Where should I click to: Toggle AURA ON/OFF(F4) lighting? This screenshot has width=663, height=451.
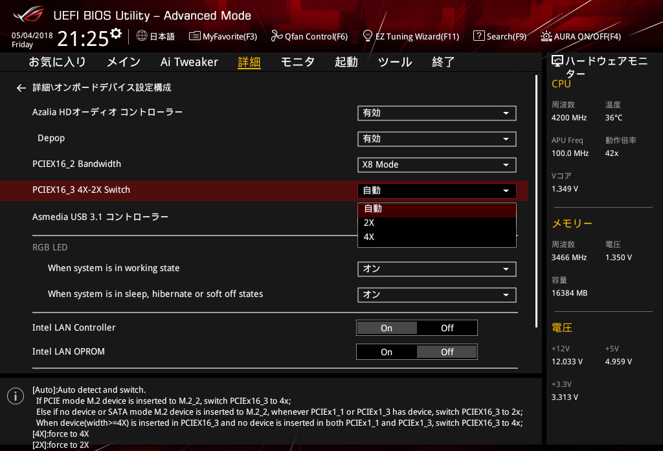(x=581, y=36)
